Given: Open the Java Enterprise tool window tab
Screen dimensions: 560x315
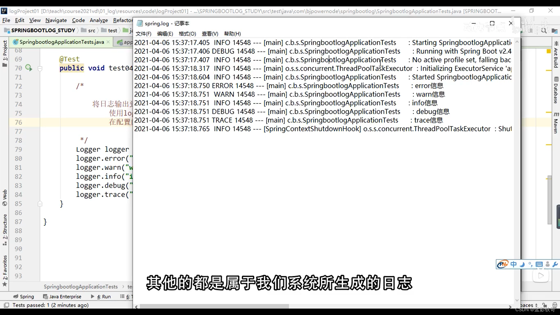Looking at the screenshot, I should pyautogui.click(x=62, y=297).
